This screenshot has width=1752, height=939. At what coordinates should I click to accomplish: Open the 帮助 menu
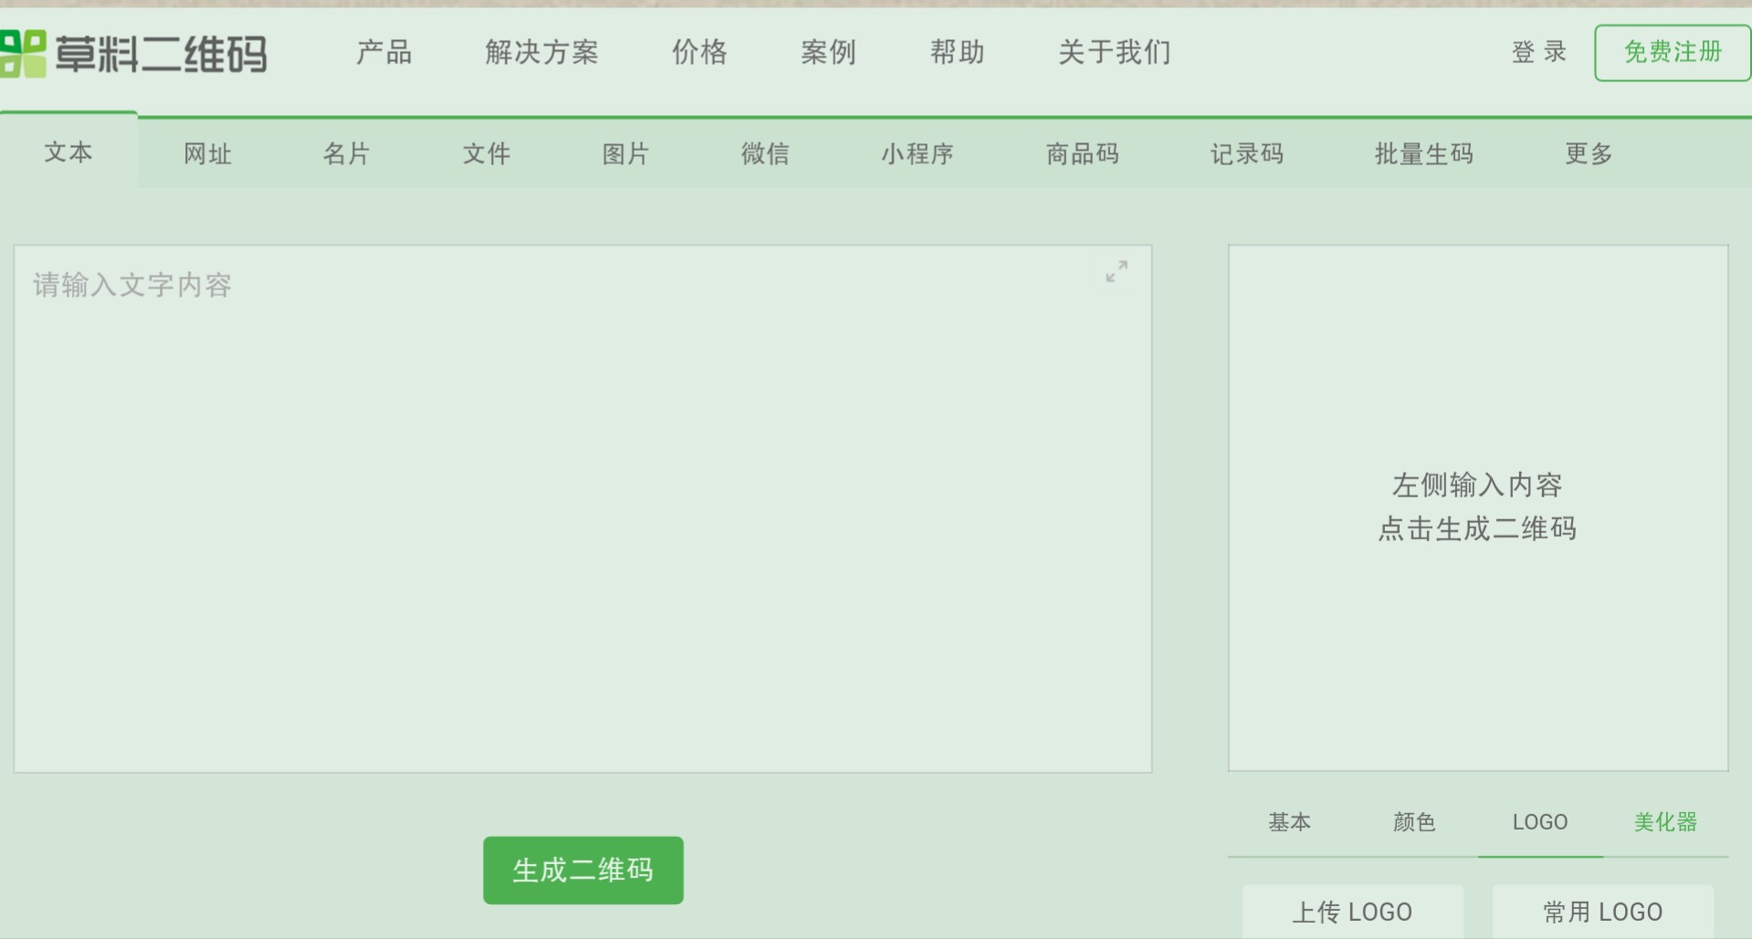point(957,52)
